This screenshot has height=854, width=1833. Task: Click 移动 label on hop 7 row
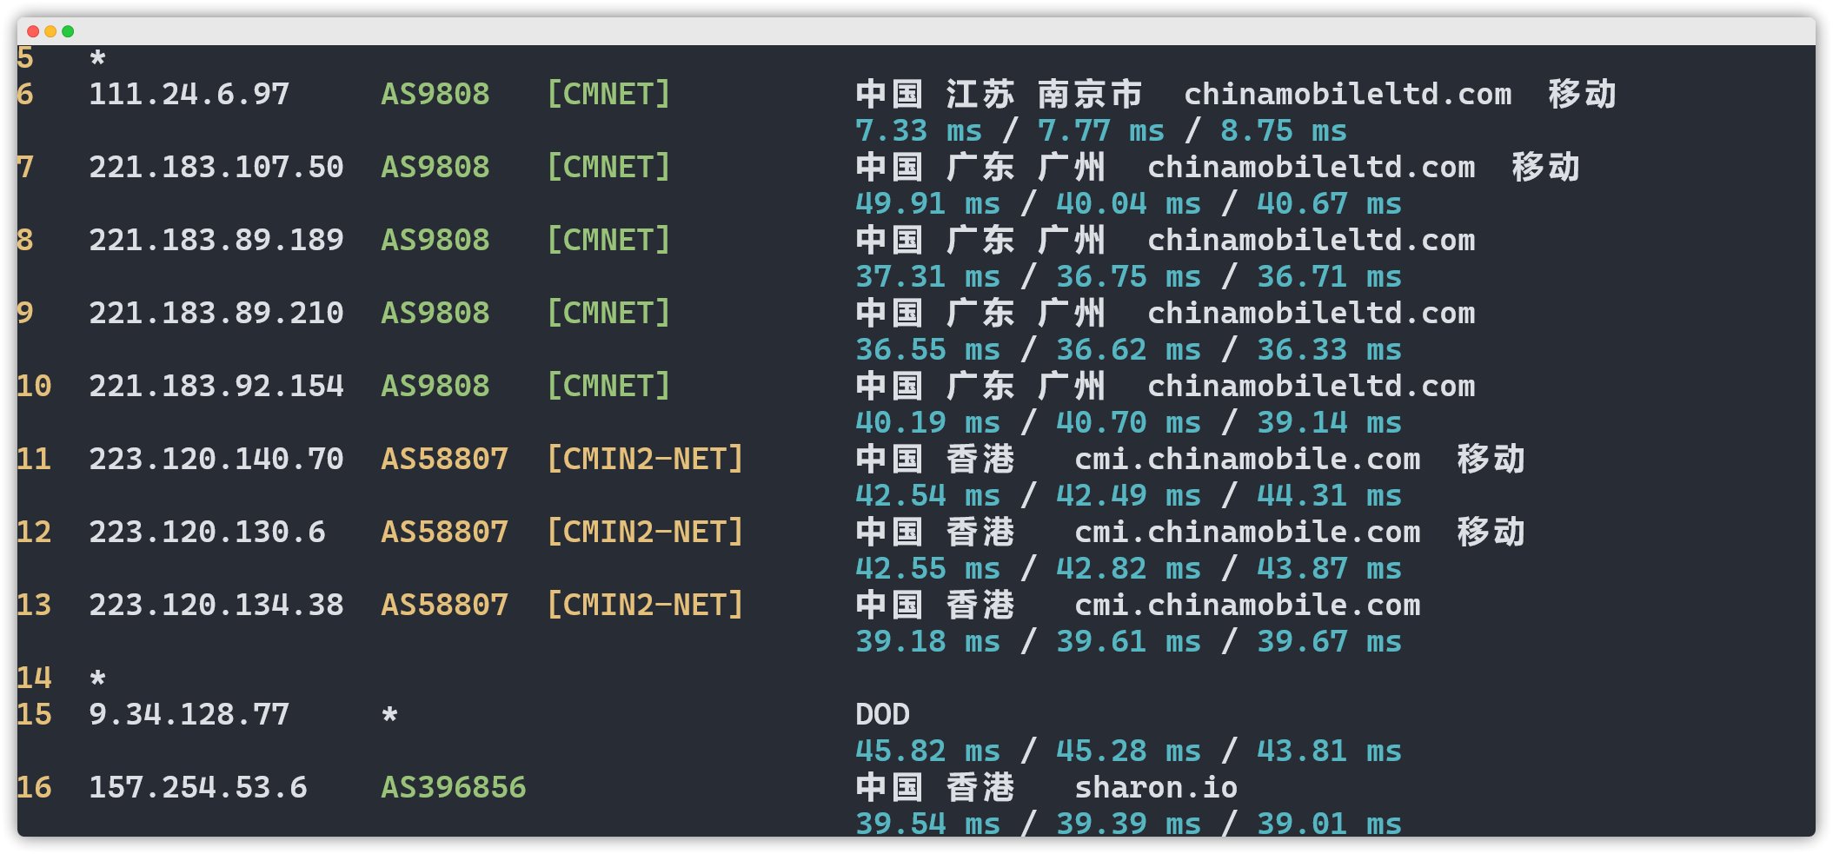(1546, 167)
